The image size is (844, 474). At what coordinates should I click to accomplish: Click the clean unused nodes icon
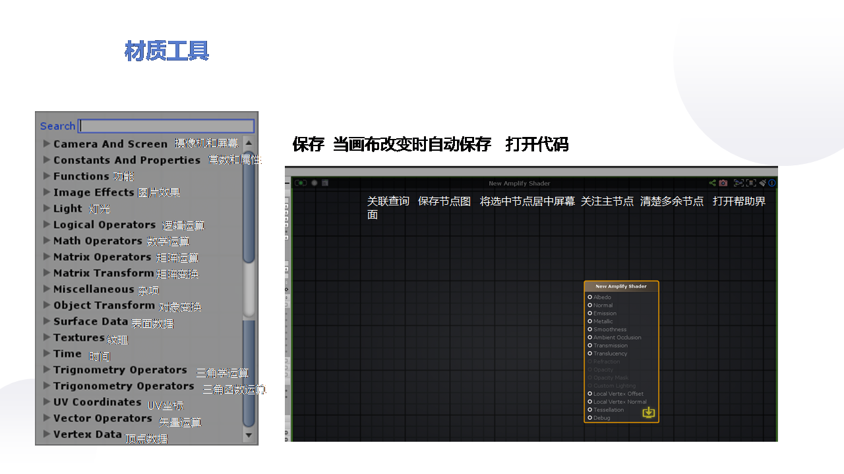[763, 183]
